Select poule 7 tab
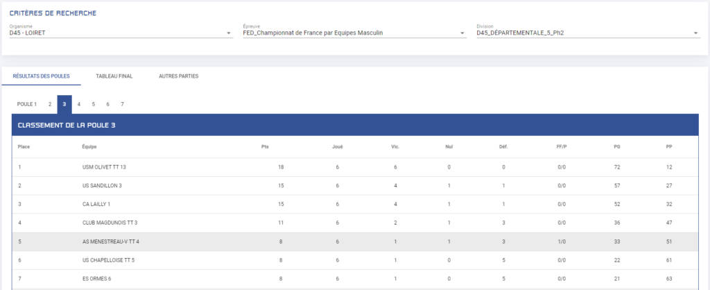This screenshot has width=710, height=290. (x=122, y=104)
